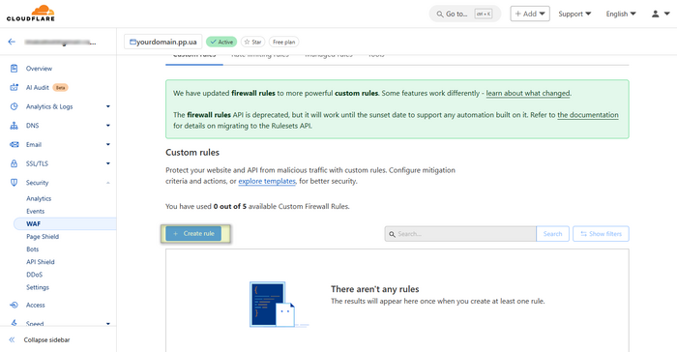
Task: Click the search magnifier in the rules search field
Action: coord(392,234)
